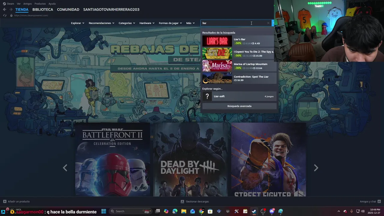Expand the Explorar dropdown

[x=78, y=23]
